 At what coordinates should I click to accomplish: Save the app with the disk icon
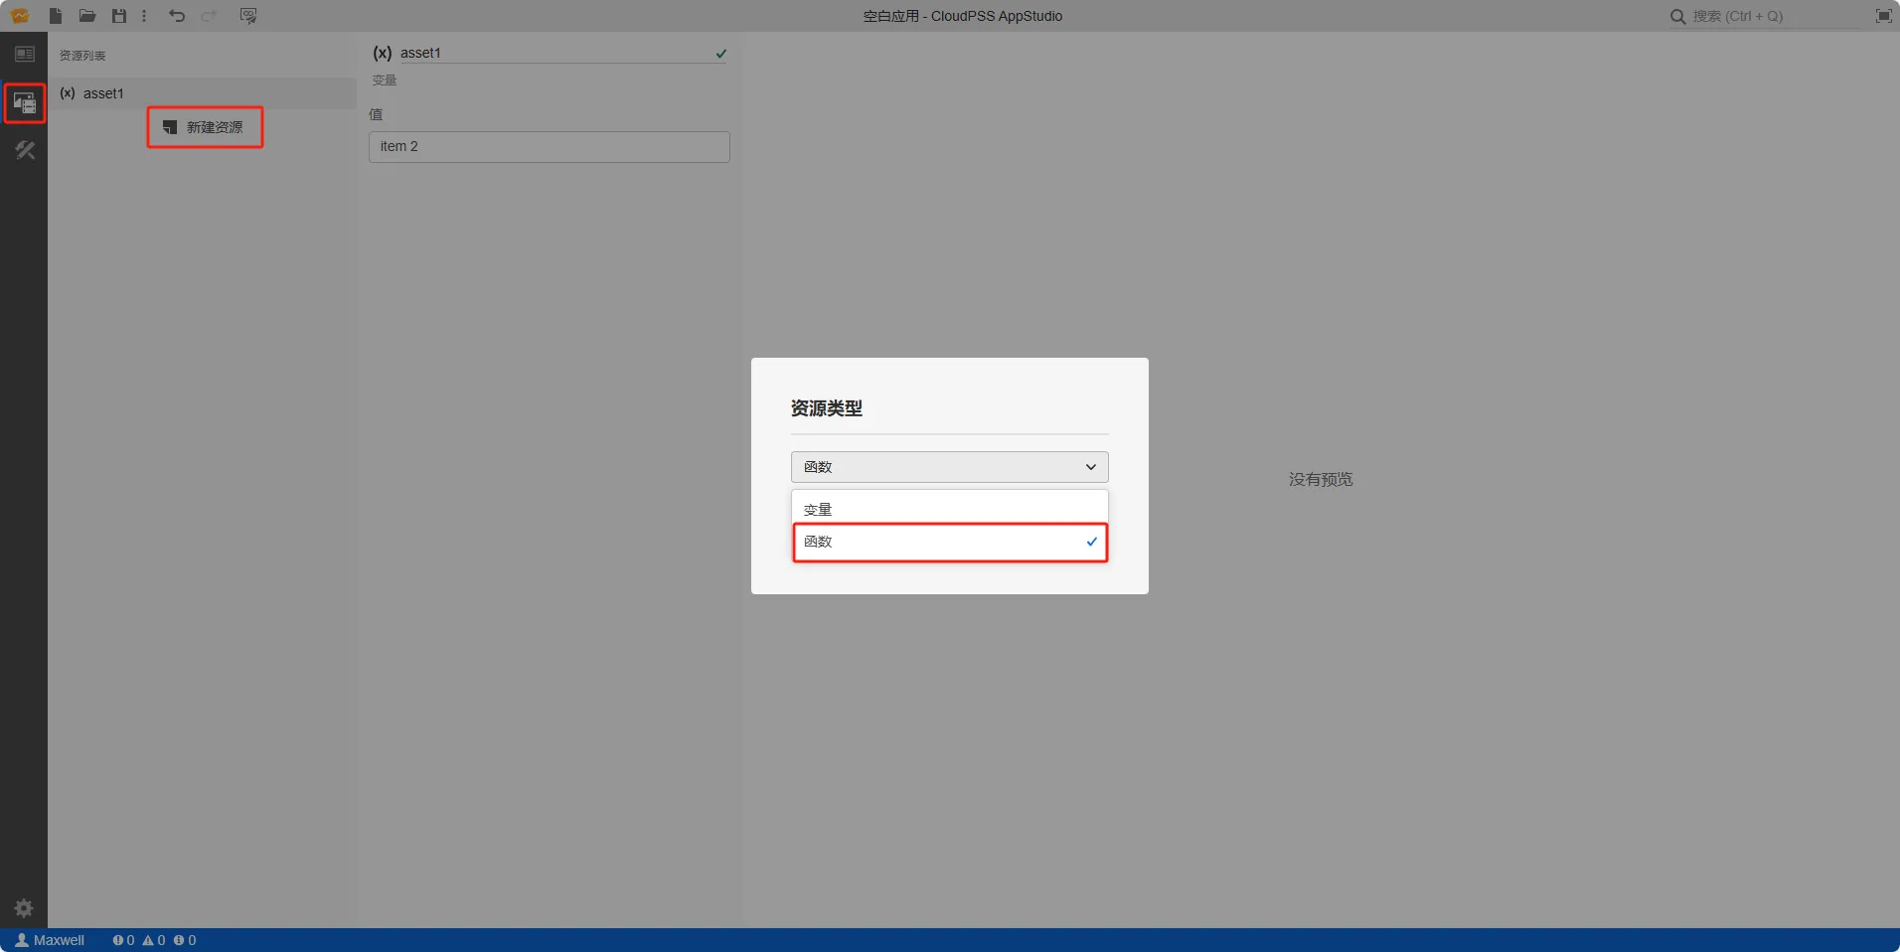[x=119, y=16]
